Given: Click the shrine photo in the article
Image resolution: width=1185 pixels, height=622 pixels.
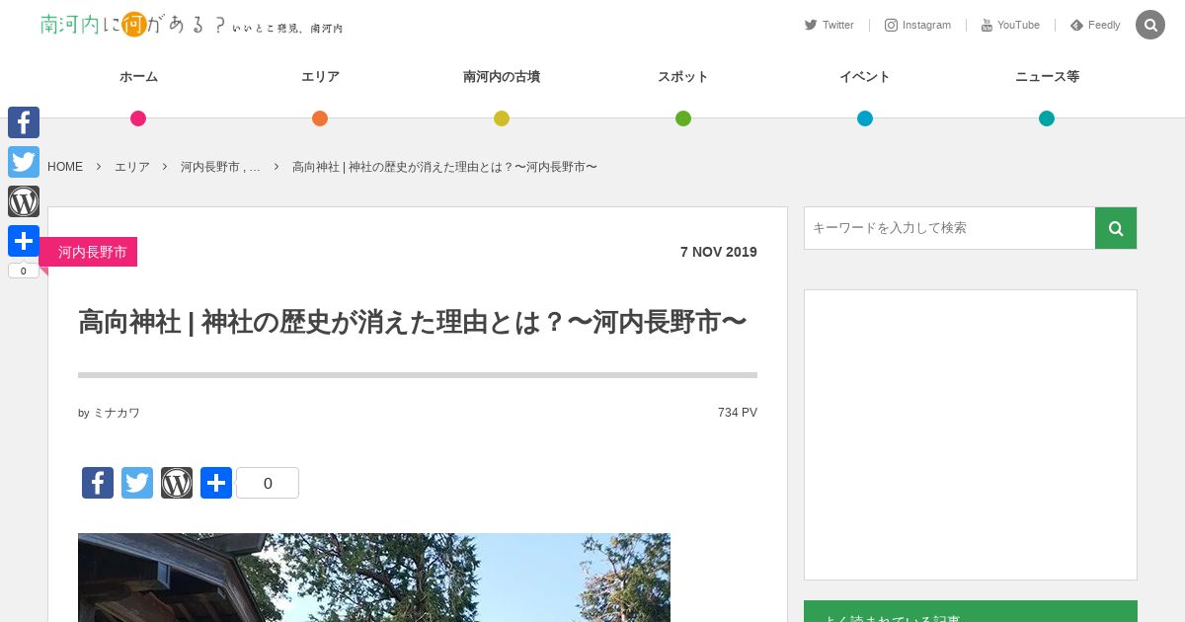Looking at the screenshot, I should pyautogui.click(x=374, y=578).
